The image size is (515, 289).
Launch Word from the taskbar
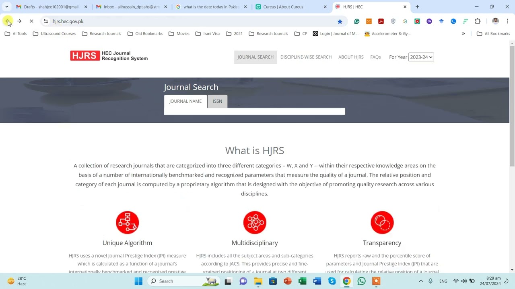317,281
